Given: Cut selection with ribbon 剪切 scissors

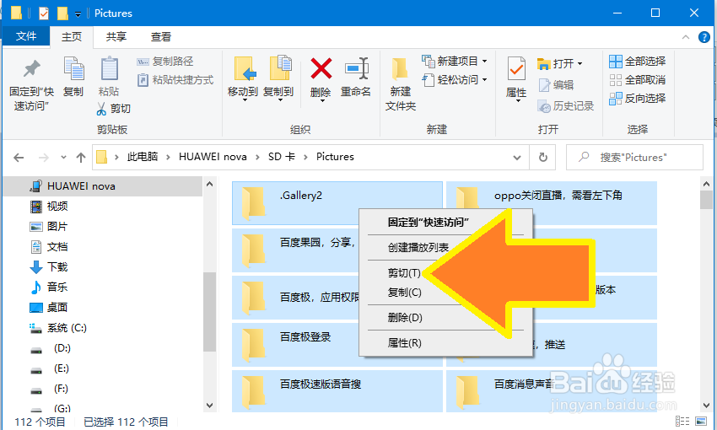Looking at the screenshot, I should (x=114, y=108).
